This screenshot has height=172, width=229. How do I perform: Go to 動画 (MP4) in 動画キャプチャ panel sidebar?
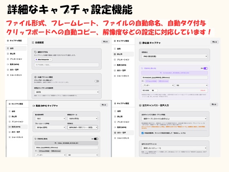(18, 127)
